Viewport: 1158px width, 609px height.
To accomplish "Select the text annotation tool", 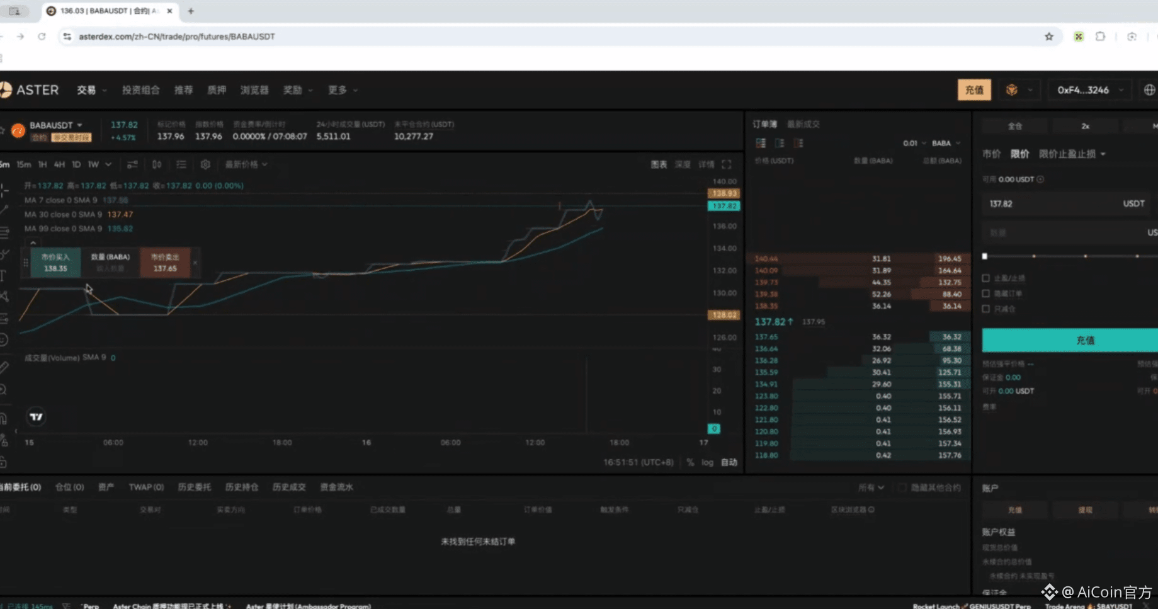I will 4,275.
